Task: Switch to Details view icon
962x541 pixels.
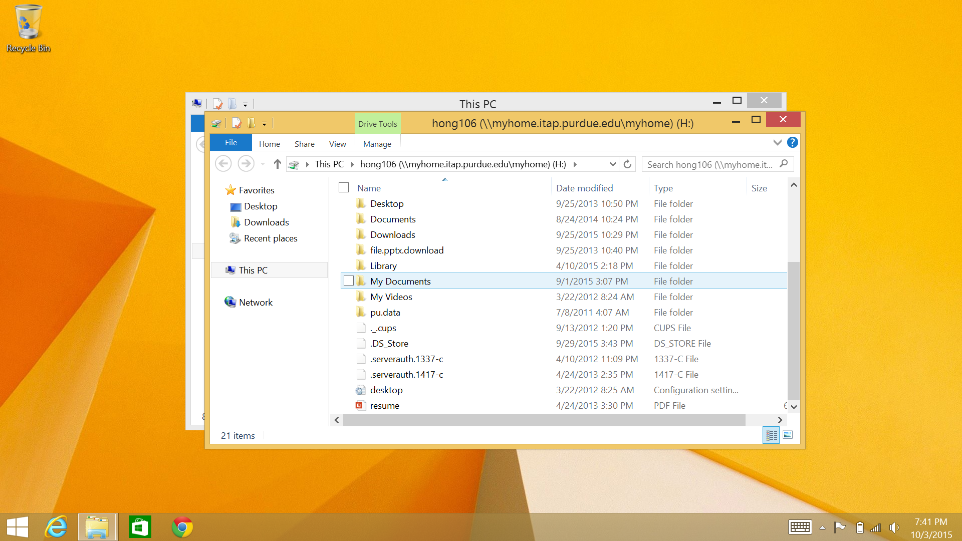Action: [x=771, y=435]
